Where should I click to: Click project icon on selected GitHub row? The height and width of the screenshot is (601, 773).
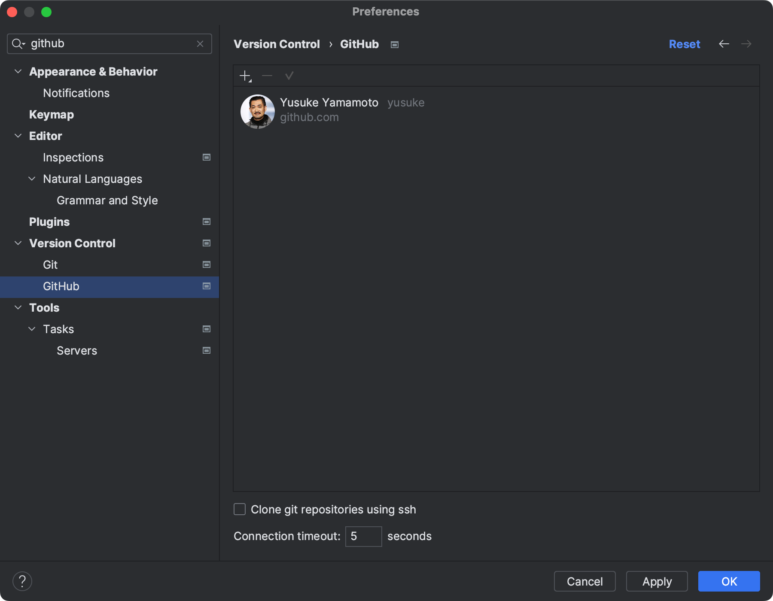[x=207, y=286]
